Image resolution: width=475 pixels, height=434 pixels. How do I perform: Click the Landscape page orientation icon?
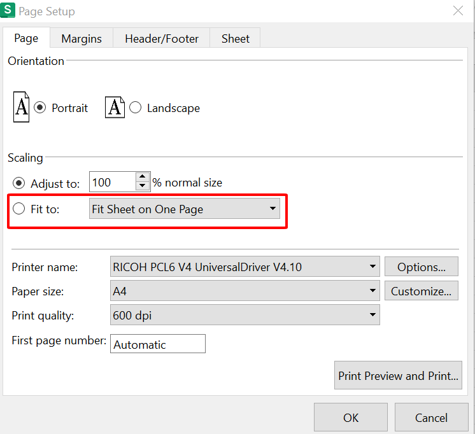[x=115, y=108]
